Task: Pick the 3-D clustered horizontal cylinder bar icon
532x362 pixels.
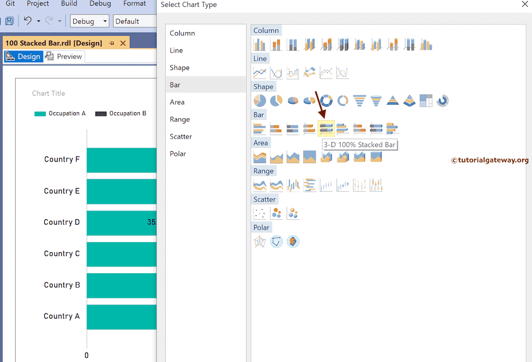Action: coord(393,129)
